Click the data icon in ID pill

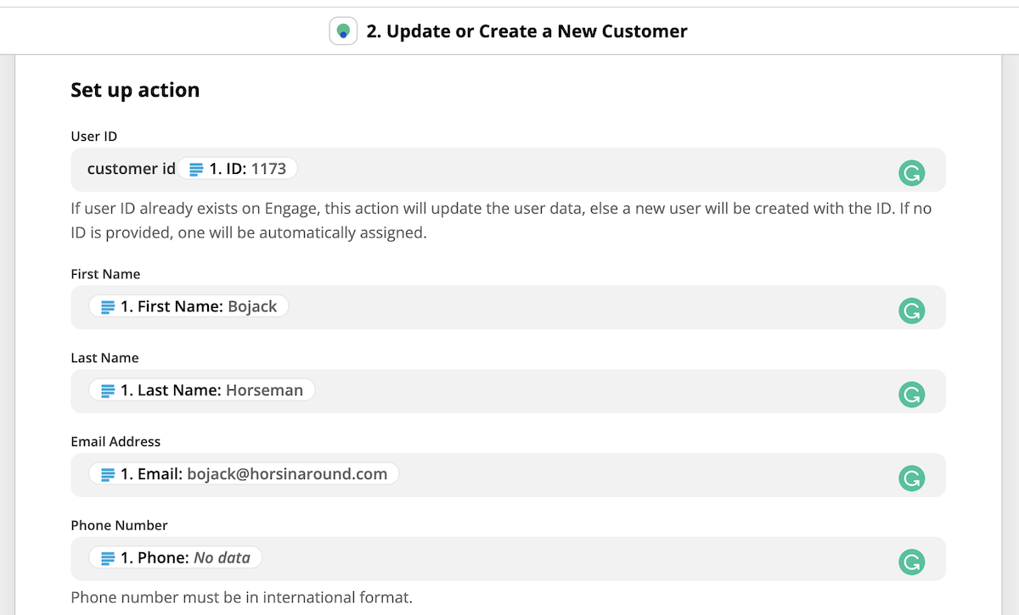point(196,169)
